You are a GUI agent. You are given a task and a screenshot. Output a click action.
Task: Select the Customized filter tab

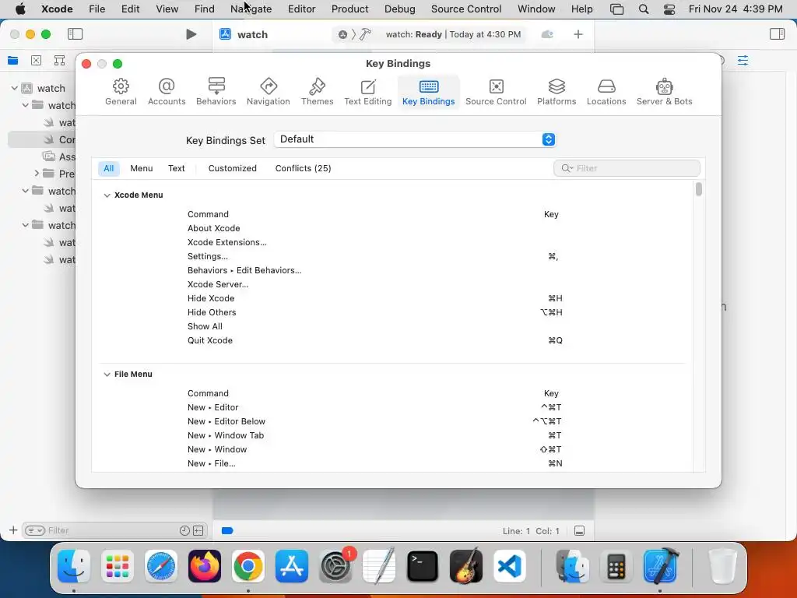232,168
